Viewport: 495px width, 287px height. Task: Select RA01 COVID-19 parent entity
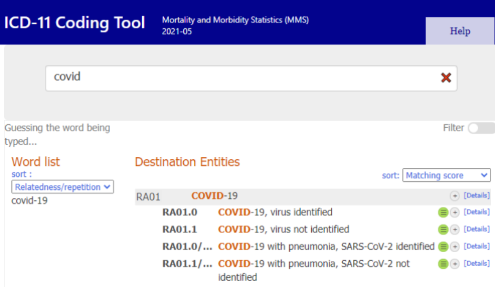[214, 196]
